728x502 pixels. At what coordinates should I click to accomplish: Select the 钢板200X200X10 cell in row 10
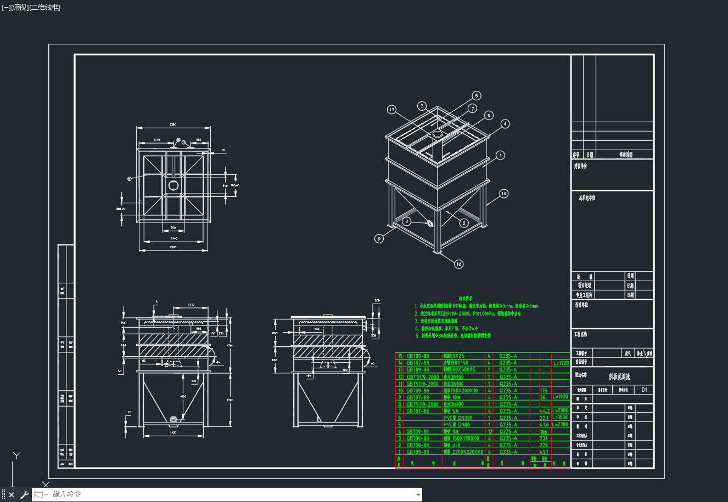click(464, 391)
